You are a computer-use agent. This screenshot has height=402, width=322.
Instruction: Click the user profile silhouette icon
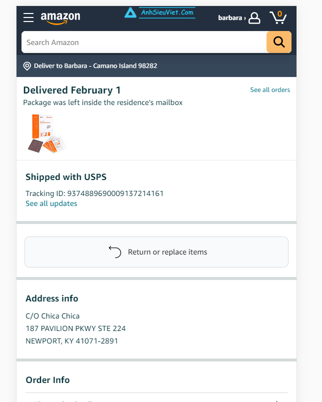pos(254,18)
